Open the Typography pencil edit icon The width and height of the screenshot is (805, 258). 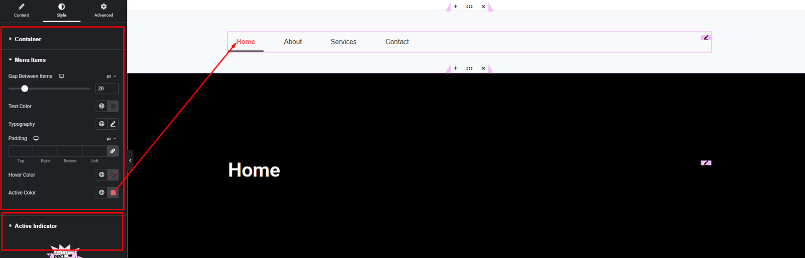[x=113, y=124]
